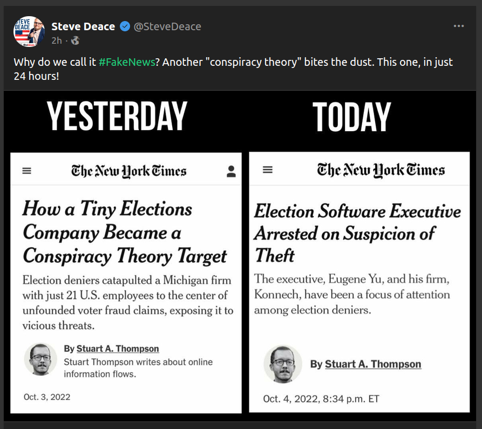Click the "Election Software Executive Arrested" headline
The image size is (482, 429).
coord(357,233)
